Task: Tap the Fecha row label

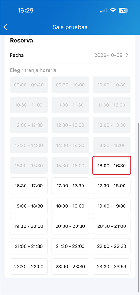Action: pyautogui.click(x=17, y=55)
